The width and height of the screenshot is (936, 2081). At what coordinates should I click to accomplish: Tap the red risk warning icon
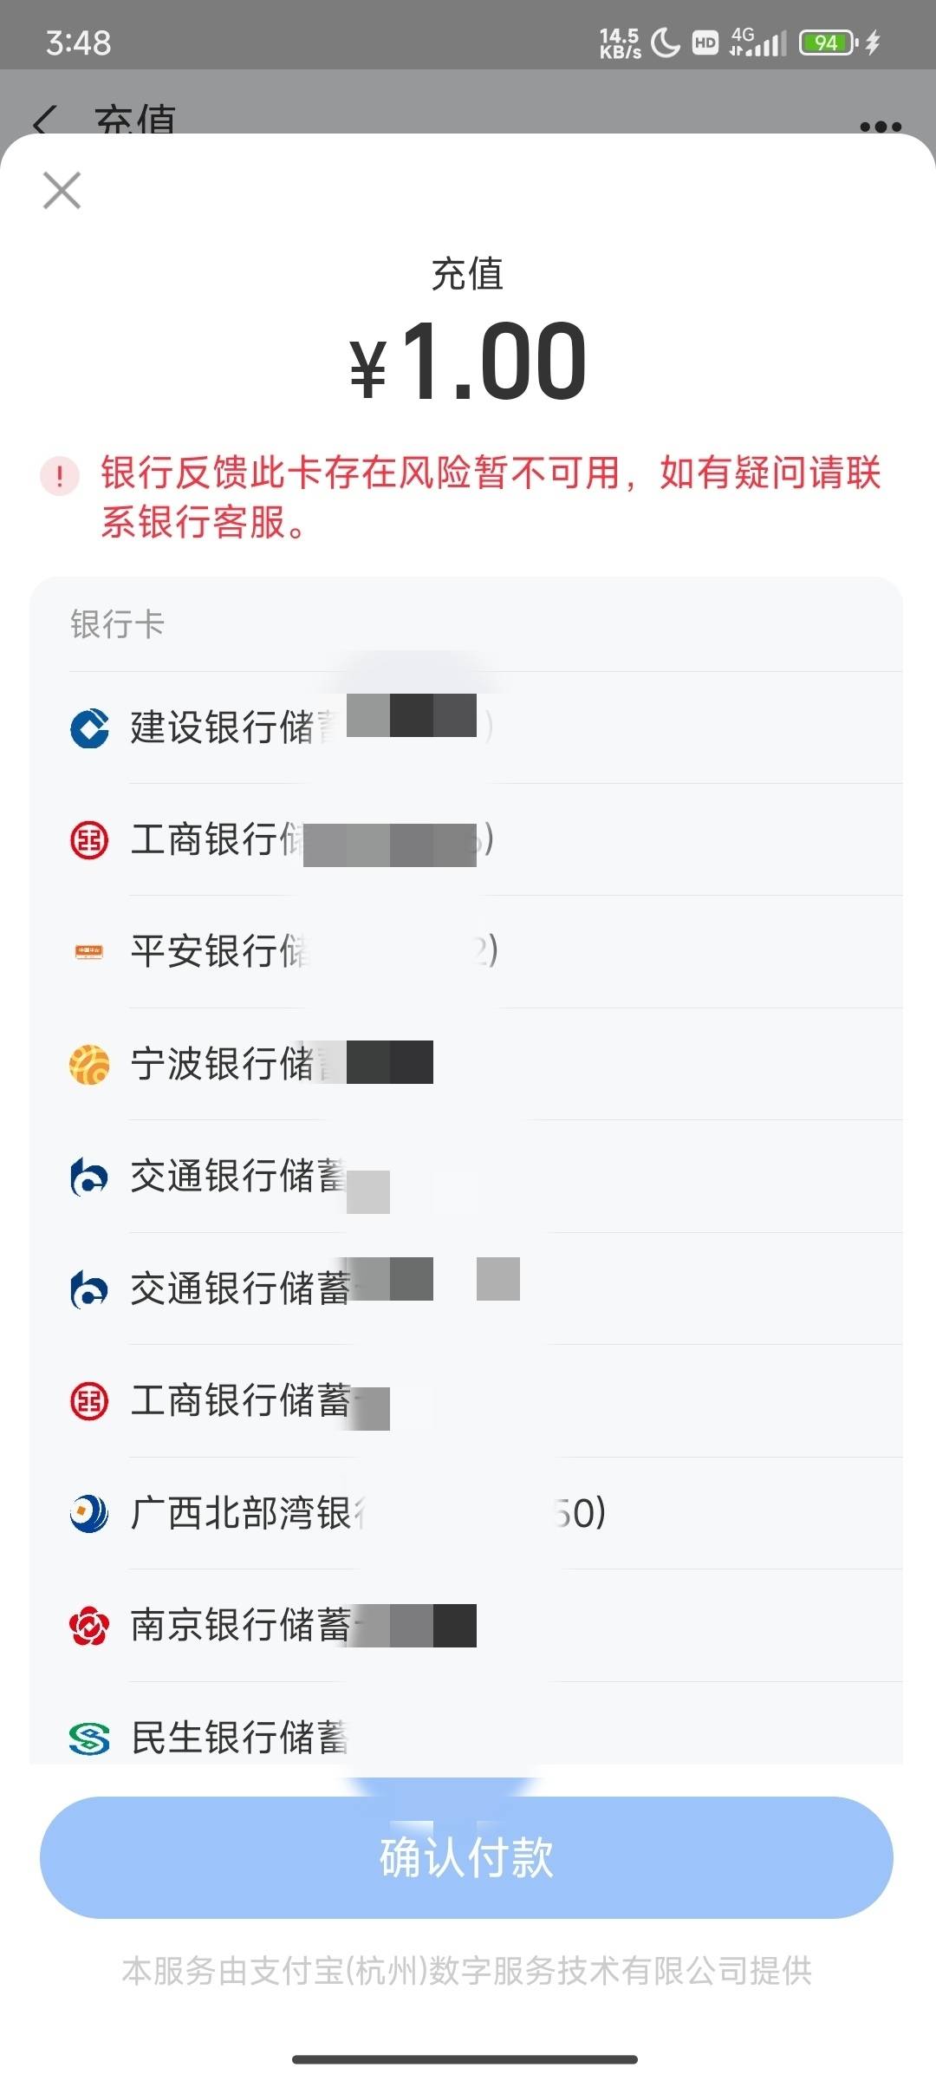[60, 475]
